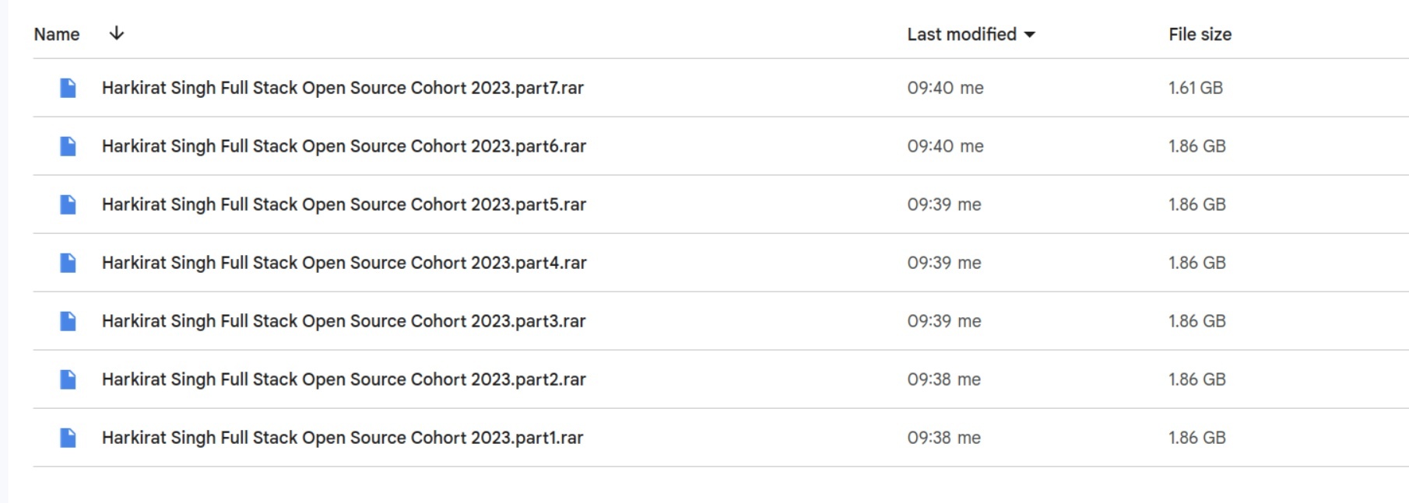Click the File size column header

click(x=1200, y=34)
